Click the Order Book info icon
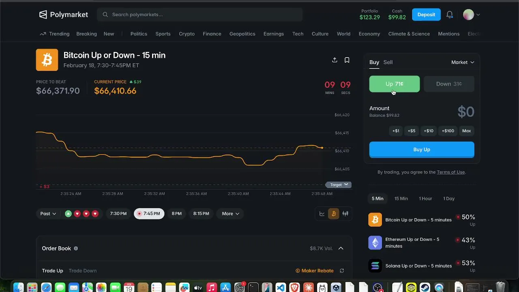 point(76,248)
